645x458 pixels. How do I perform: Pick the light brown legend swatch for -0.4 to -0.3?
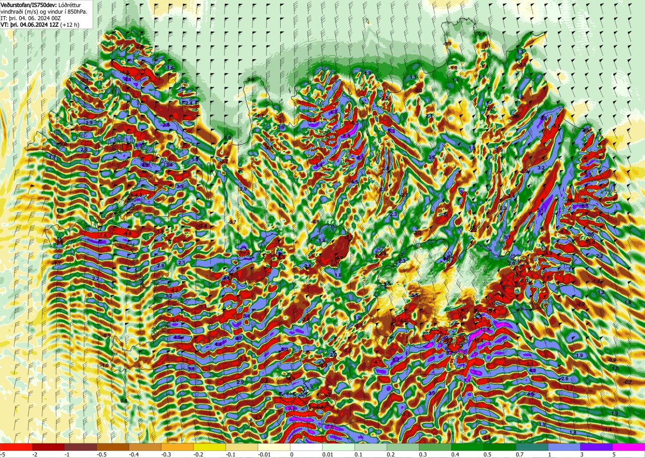pyautogui.click(x=145, y=447)
